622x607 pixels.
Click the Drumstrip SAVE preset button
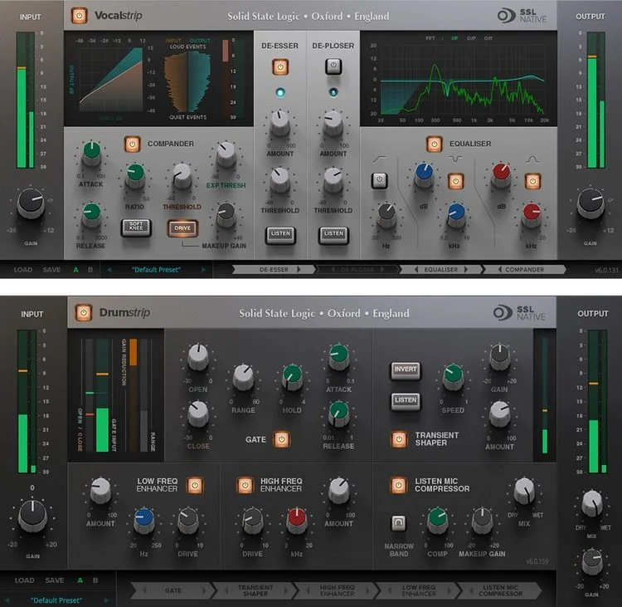pos(55,580)
